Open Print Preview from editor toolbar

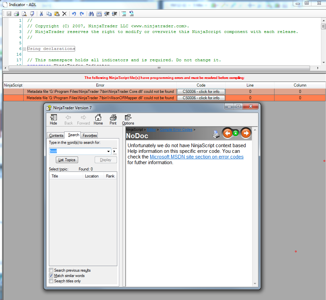[x=24, y=14]
